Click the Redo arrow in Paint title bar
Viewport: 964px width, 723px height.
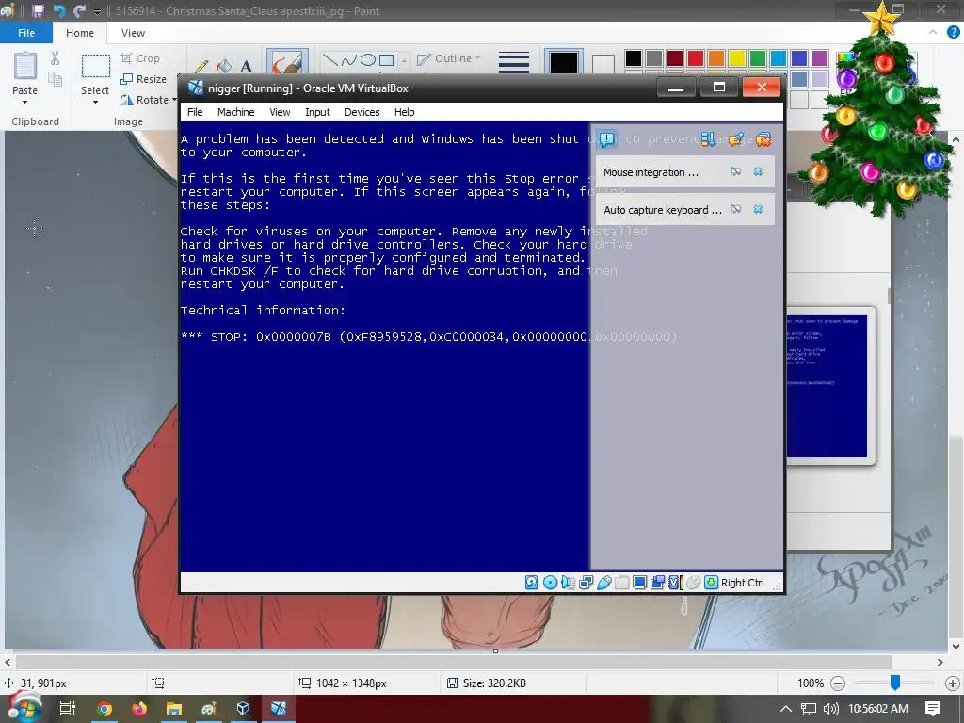pyautogui.click(x=79, y=11)
